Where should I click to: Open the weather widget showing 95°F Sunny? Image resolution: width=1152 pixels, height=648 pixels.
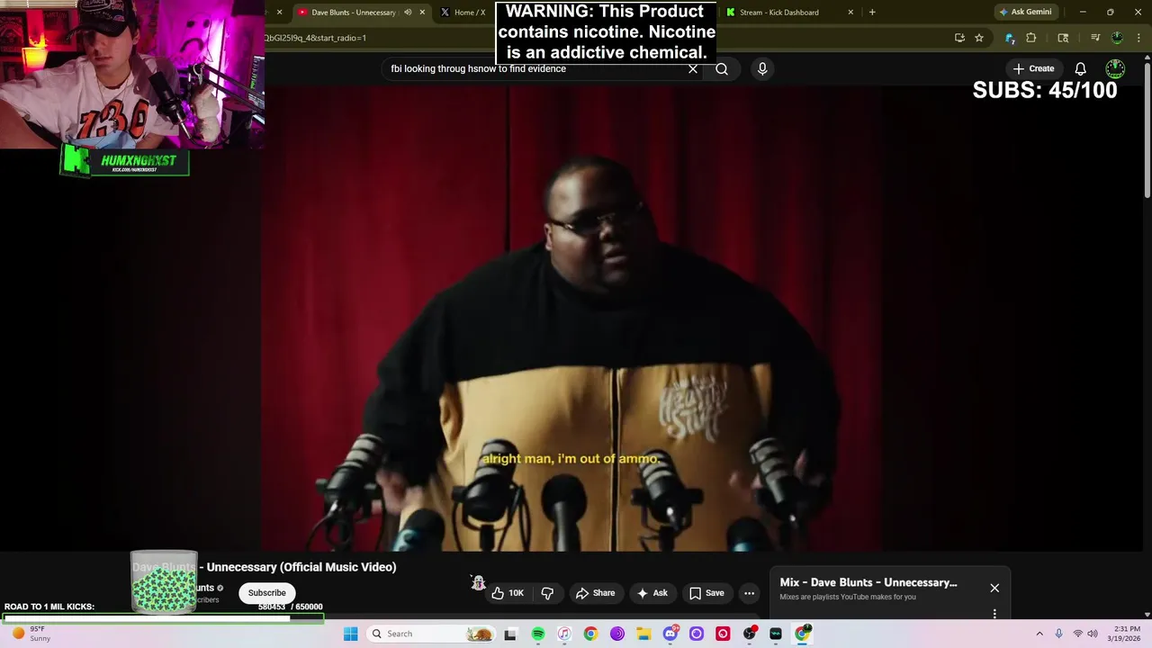tap(31, 634)
